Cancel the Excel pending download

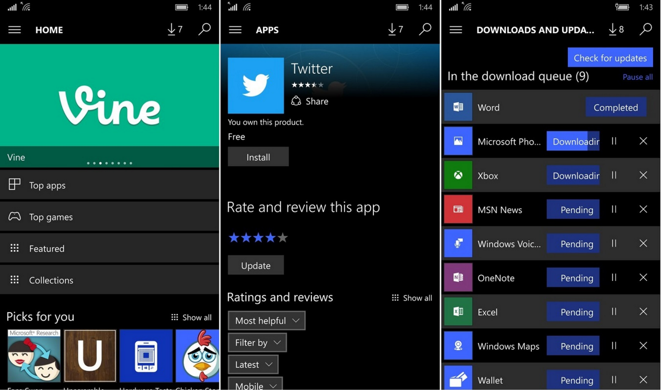tap(643, 311)
